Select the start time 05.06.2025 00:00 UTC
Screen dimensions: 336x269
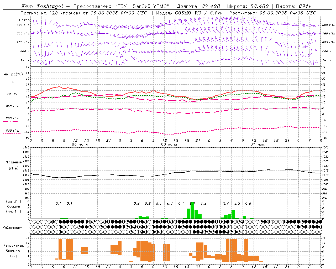coord(119,13)
